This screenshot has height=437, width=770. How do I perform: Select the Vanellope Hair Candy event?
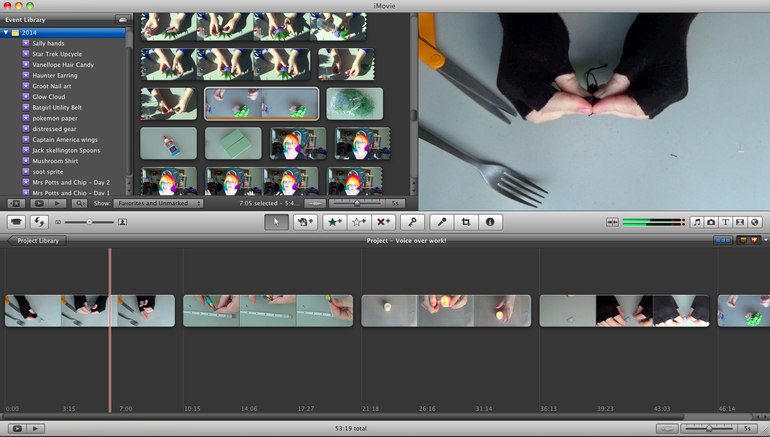pos(63,65)
